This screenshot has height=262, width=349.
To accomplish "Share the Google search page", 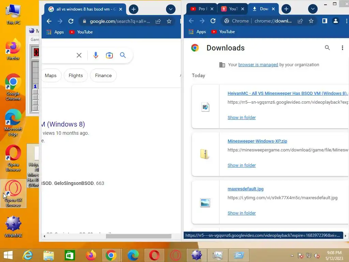I will point(158,21).
